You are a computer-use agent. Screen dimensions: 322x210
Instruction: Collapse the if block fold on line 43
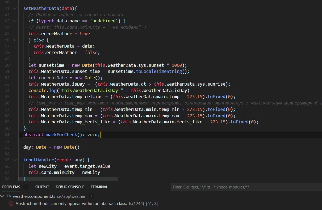click(14, 21)
